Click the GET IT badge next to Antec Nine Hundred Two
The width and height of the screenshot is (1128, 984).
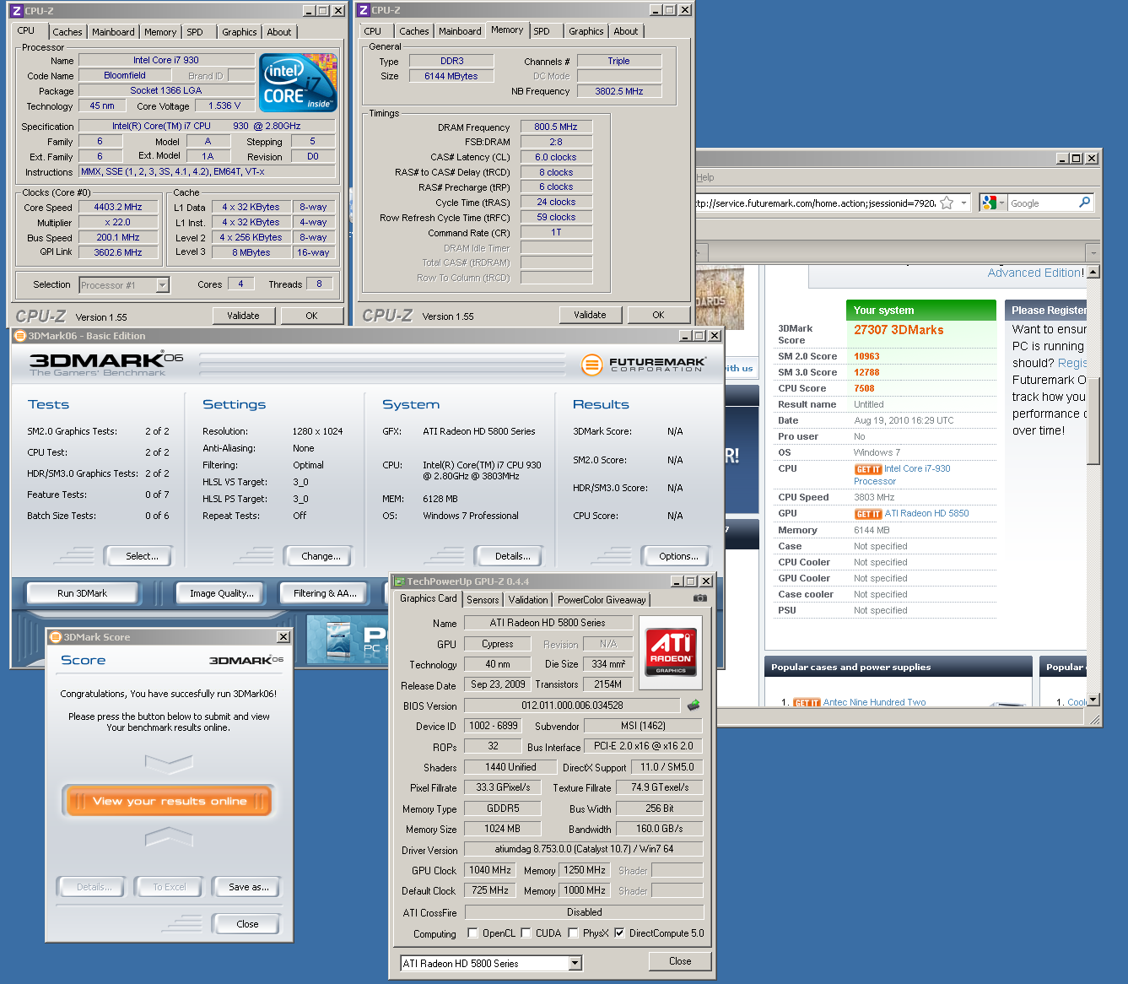[x=807, y=703]
